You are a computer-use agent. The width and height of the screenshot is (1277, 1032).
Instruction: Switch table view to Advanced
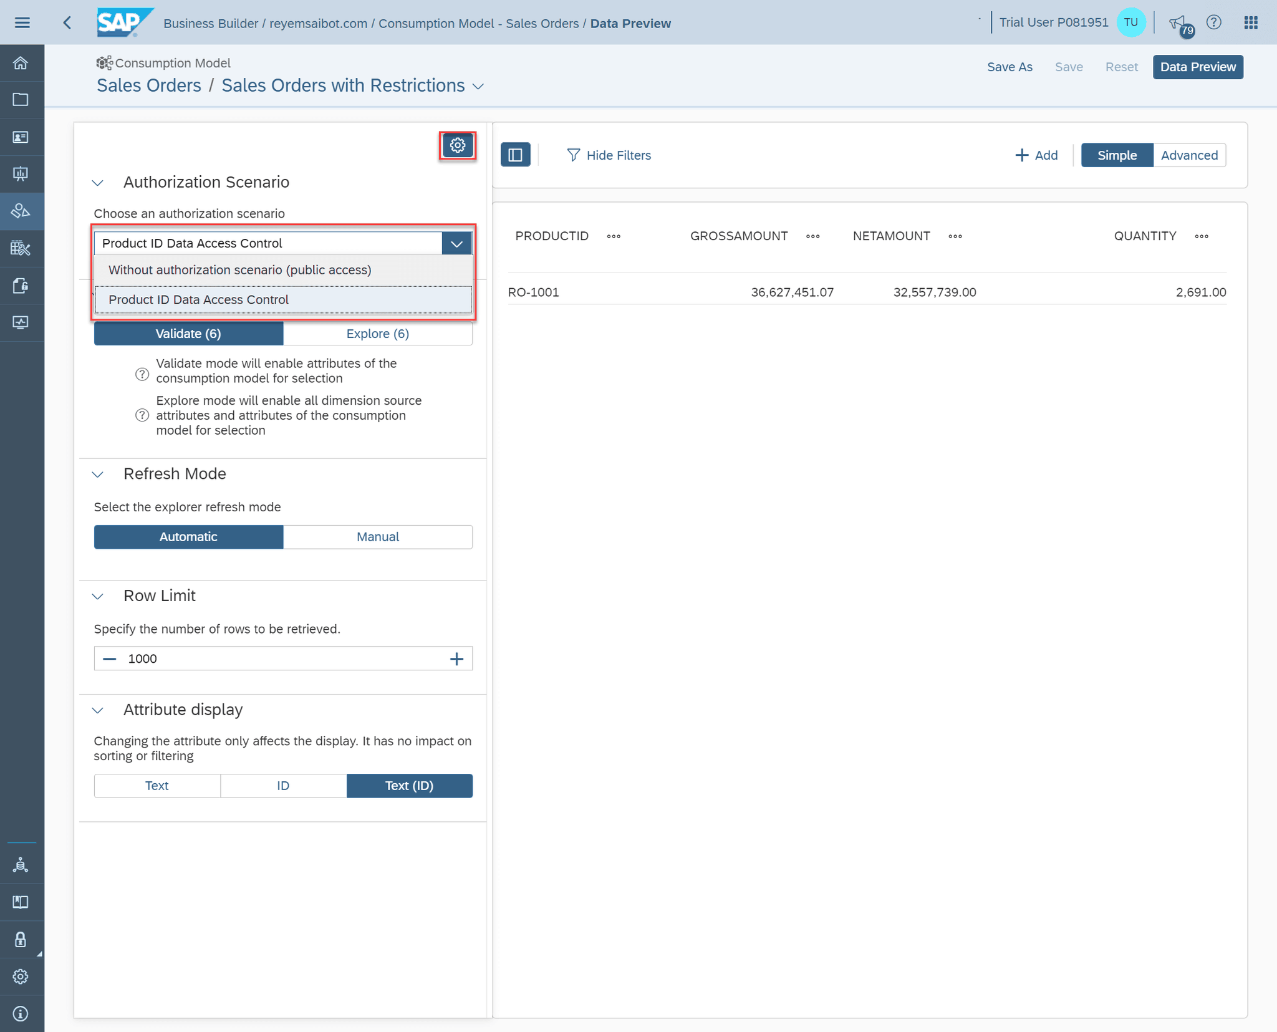1188,155
